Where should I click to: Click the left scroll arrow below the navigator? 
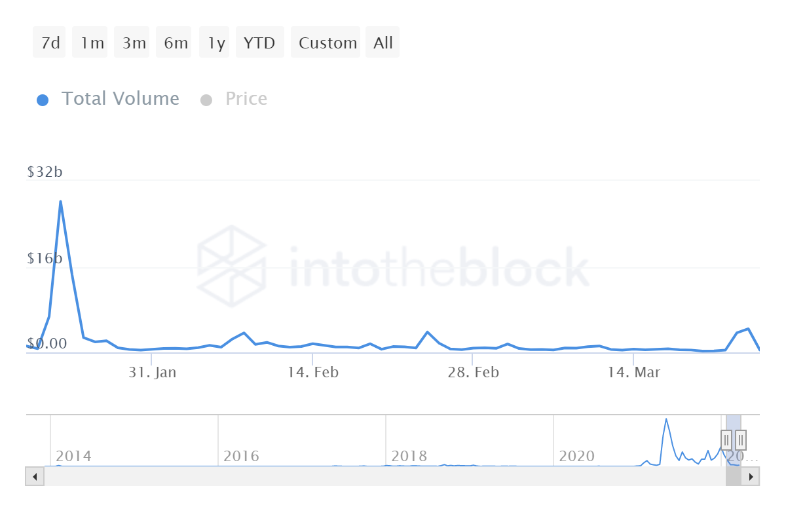point(35,476)
